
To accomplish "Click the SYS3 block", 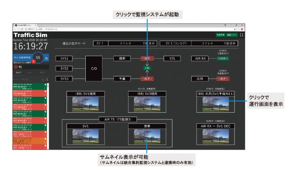I will coord(64,79).
